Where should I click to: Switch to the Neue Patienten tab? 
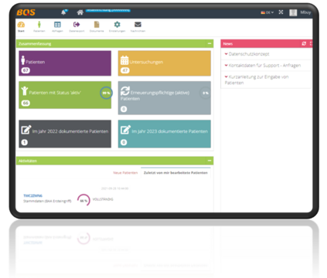[125, 173]
